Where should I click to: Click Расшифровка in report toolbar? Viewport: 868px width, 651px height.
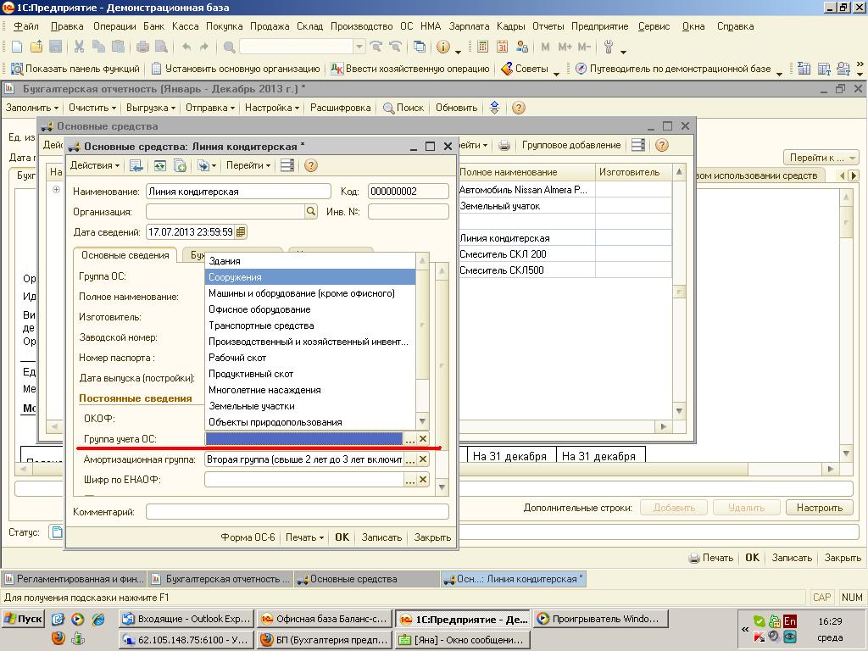[340, 108]
